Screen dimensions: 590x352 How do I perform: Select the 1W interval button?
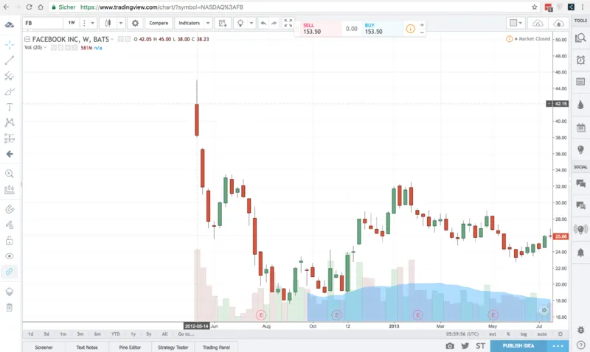pos(72,23)
